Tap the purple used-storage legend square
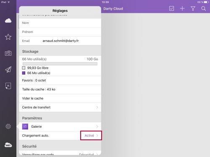 [24, 73]
